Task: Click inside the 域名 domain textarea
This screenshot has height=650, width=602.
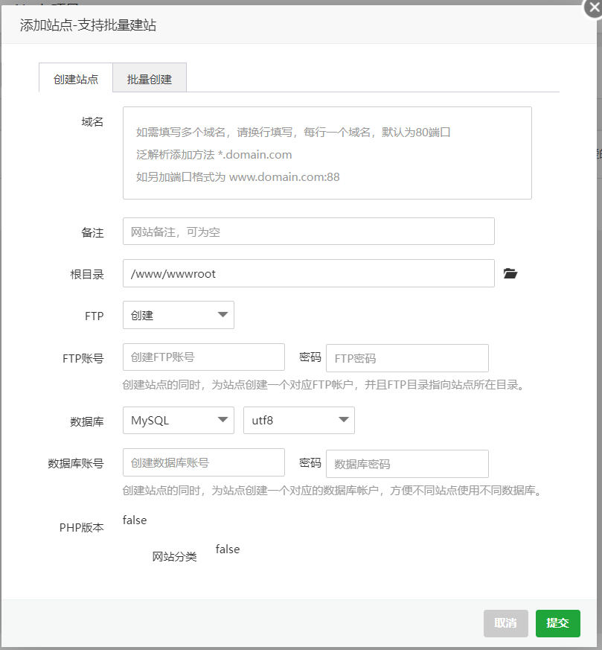Action: pyautogui.click(x=327, y=153)
